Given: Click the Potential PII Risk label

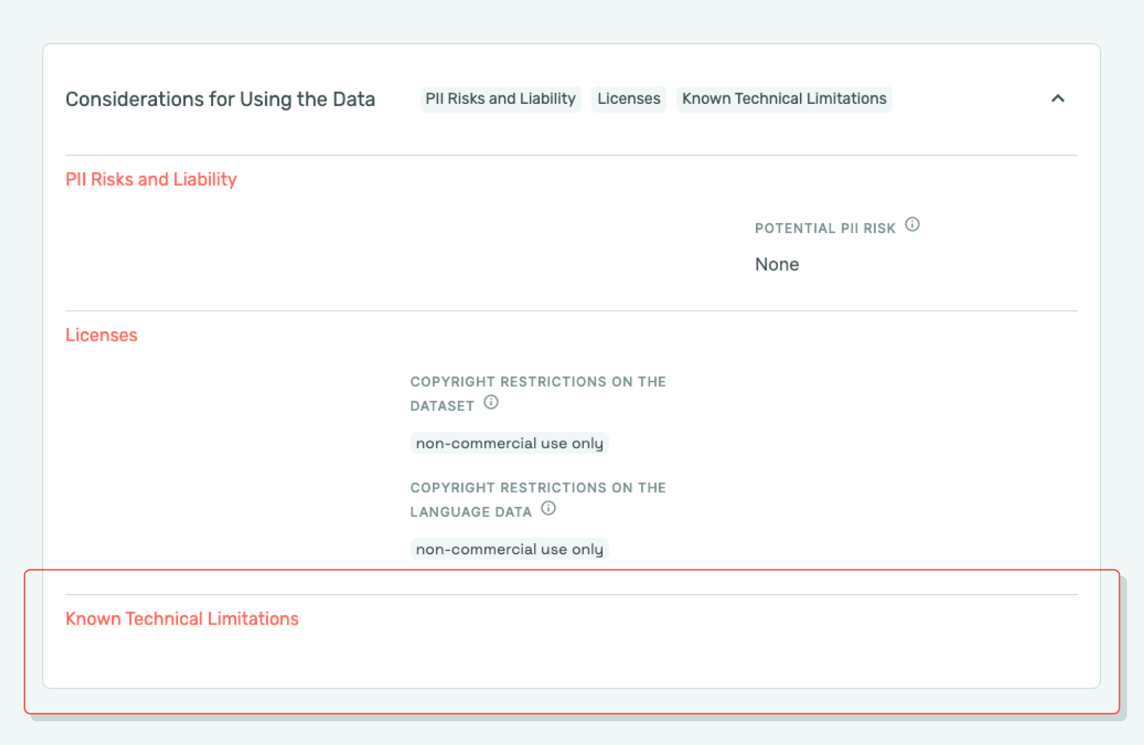Looking at the screenshot, I should pyautogui.click(x=825, y=228).
